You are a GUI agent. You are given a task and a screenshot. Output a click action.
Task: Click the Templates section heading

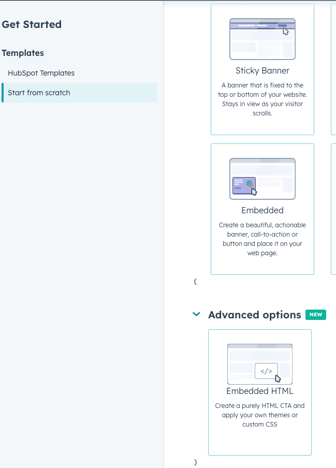tap(23, 53)
